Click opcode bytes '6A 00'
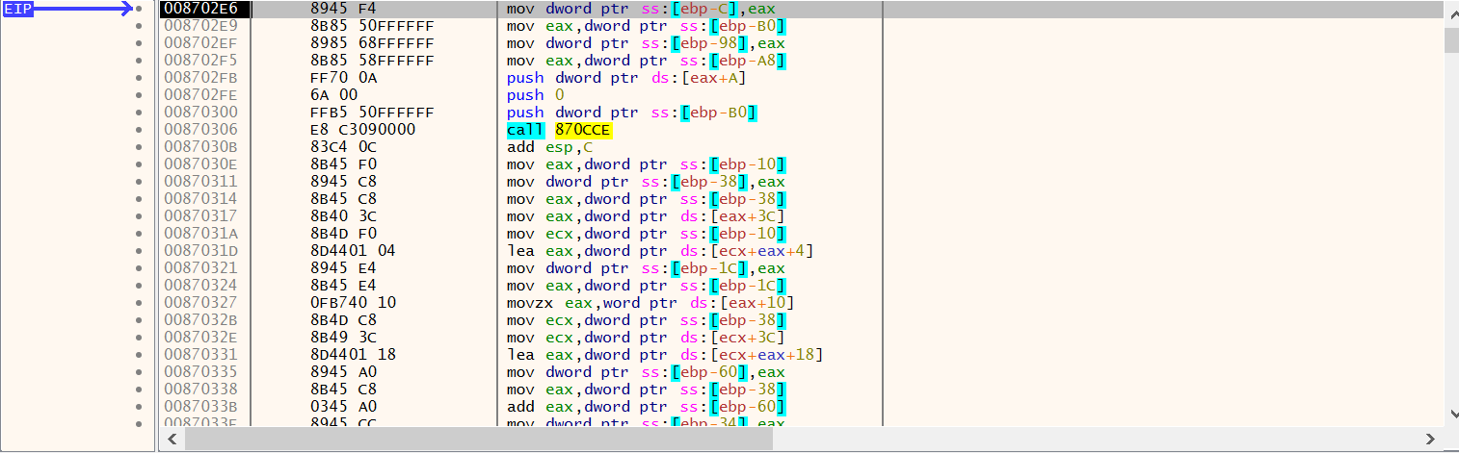Image resolution: width=1459 pixels, height=453 pixels. (x=333, y=95)
